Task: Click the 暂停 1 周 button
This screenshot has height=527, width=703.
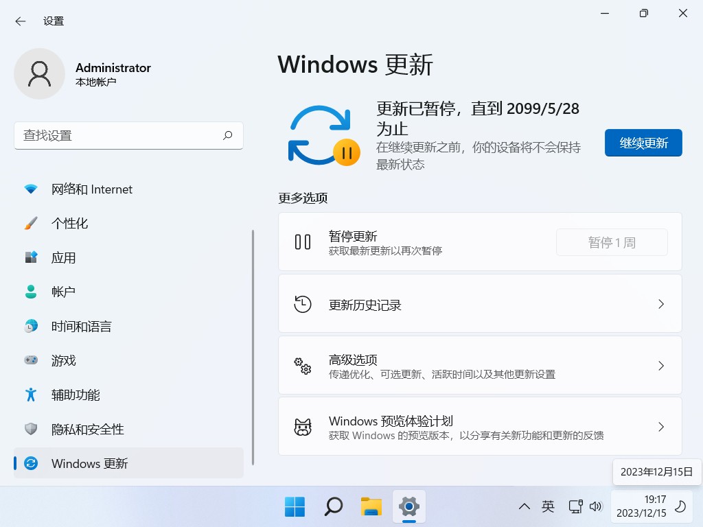Action: (x=612, y=242)
